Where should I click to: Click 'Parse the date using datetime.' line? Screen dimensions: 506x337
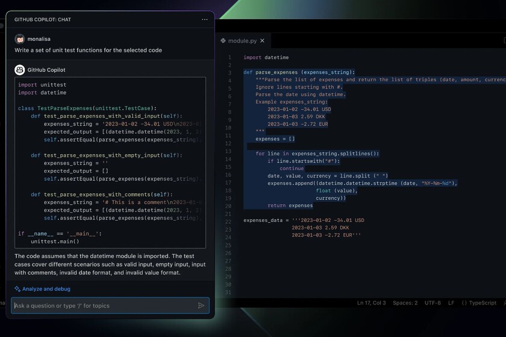pyautogui.click(x=301, y=94)
